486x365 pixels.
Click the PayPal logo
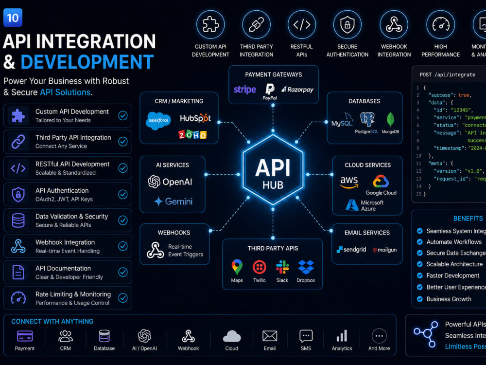[270, 91]
